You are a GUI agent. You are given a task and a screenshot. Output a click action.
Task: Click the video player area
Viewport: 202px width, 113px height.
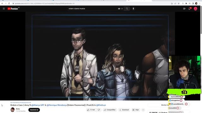point(100,56)
